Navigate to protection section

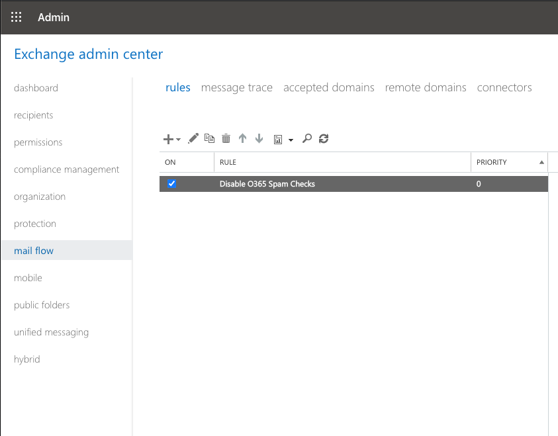tap(35, 224)
